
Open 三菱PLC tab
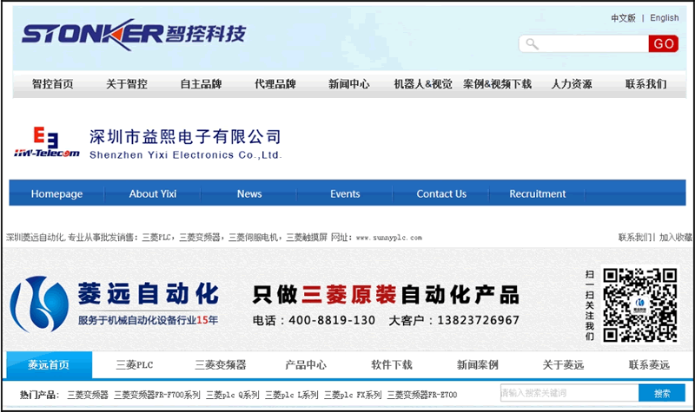[135, 365]
